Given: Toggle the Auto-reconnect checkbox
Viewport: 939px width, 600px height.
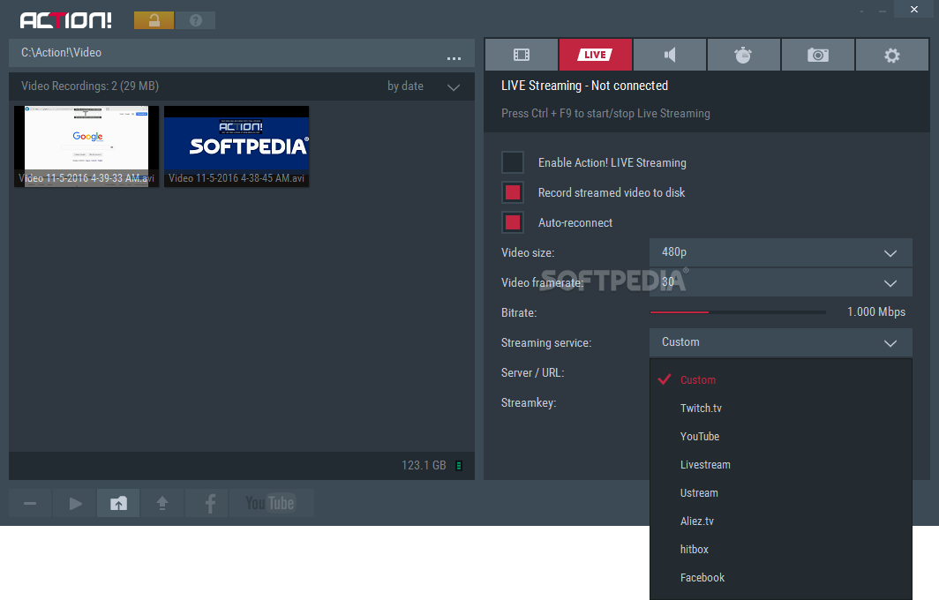Looking at the screenshot, I should pyautogui.click(x=513, y=222).
